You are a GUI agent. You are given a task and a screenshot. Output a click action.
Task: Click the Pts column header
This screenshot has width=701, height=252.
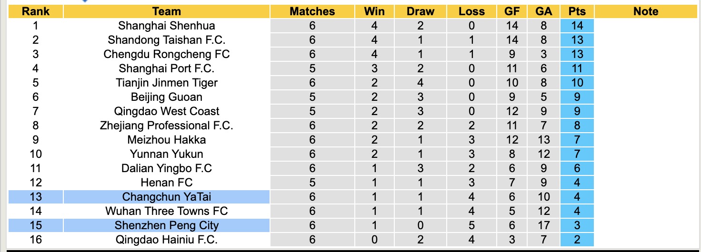577,11
